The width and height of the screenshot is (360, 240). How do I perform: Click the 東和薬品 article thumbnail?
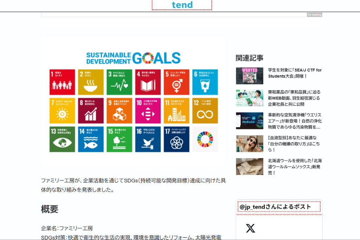250,98
